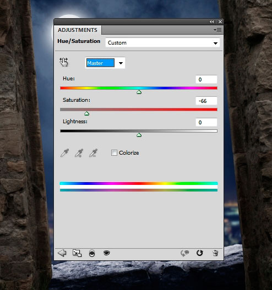Screen dimensions: 272x290
Task: Click the upper color spectrum bar
Action: click(139, 183)
